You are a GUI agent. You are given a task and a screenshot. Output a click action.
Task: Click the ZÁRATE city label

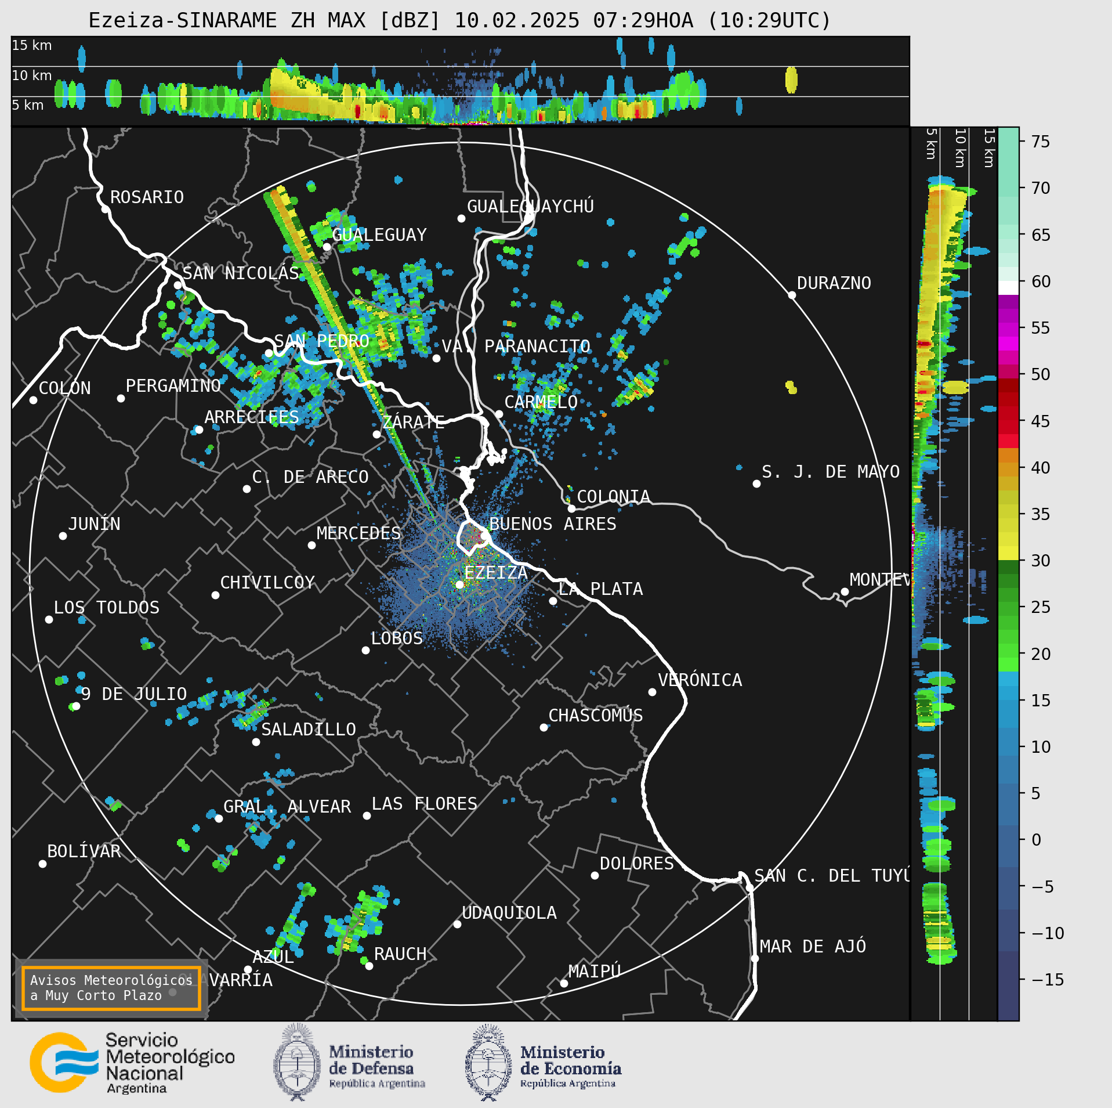(x=413, y=422)
